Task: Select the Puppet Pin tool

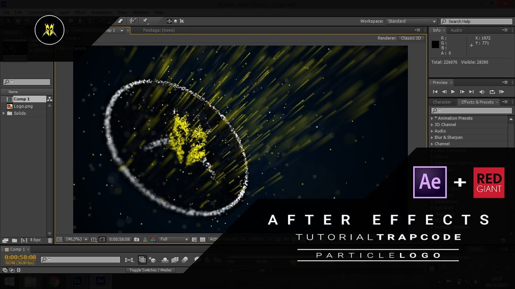Action: tap(145, 21)
